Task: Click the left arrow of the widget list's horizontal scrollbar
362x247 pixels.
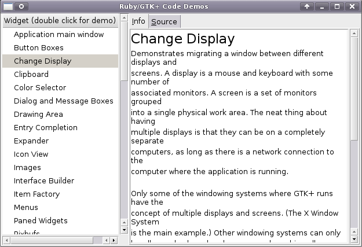Action: (6, 240)
